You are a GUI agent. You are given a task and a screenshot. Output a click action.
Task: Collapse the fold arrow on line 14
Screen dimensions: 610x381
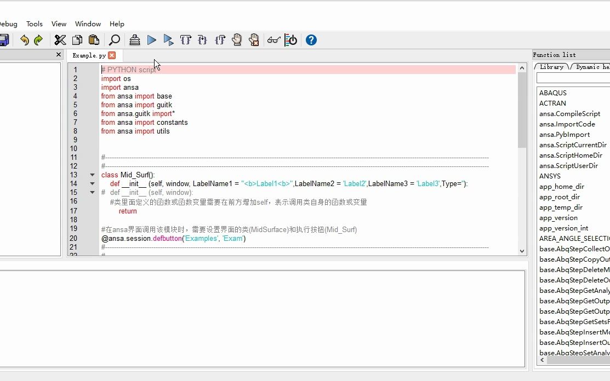coord(92,184)
